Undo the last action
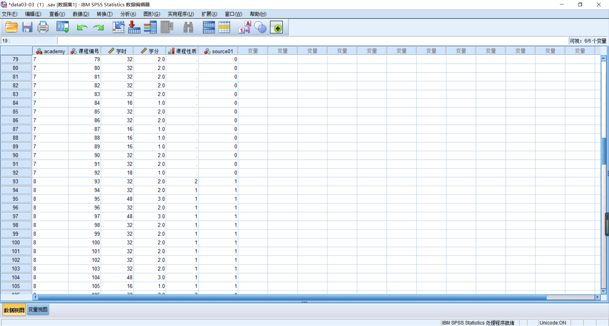609x326 pixels. coord(82,28)
